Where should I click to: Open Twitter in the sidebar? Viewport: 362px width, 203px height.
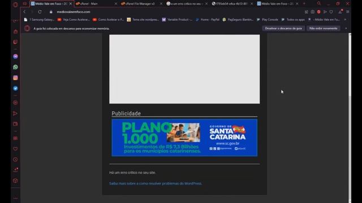point(15,89)
